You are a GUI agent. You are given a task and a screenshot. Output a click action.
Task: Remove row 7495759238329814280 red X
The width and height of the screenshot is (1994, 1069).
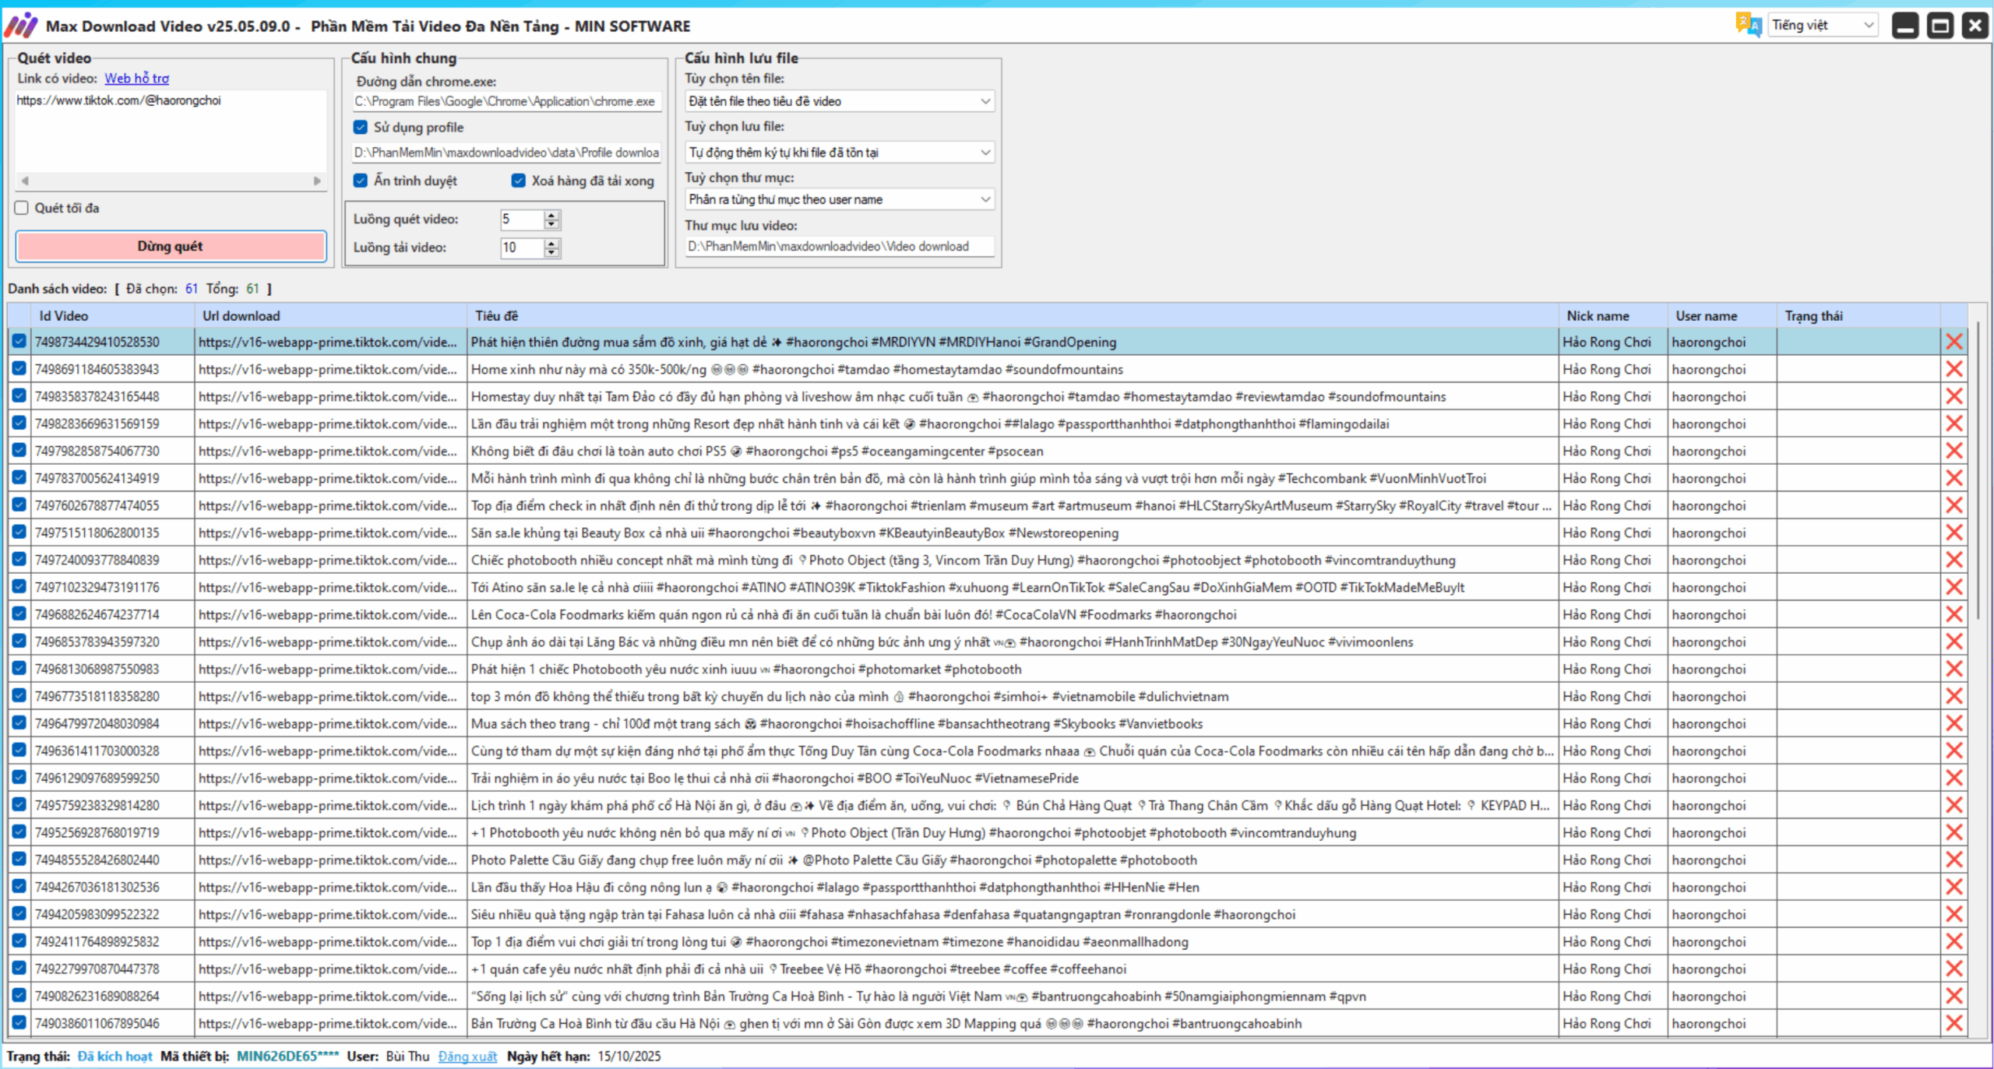pyautogui.click(x=1953, y=805)
